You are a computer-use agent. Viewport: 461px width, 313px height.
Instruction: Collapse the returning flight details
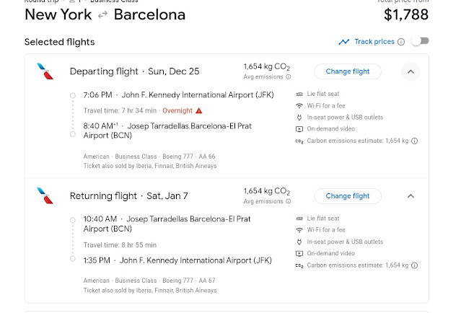click(411, 196)
